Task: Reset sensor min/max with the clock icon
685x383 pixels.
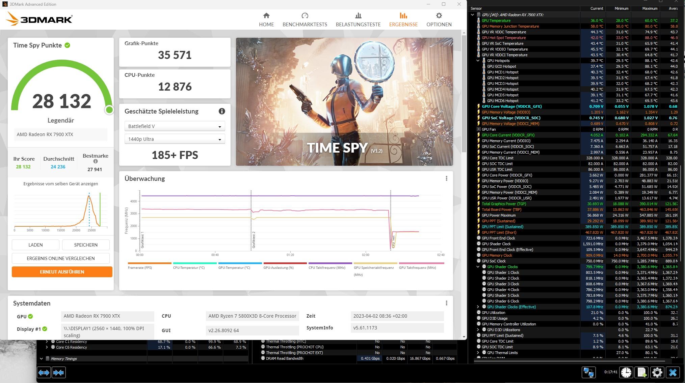Action: click(x=626, y=372)
